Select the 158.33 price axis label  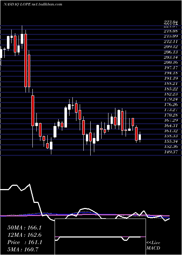pos(170,136)
